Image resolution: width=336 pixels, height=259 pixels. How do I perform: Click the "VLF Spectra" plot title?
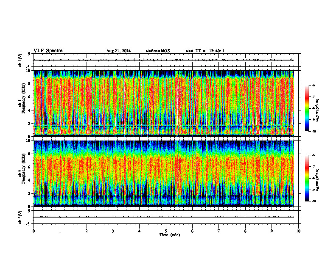tap(48, 51)
